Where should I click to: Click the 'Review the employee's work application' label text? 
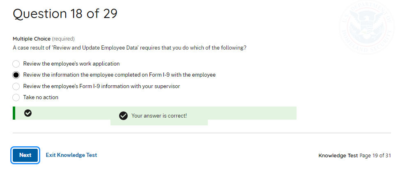[71, 64]
